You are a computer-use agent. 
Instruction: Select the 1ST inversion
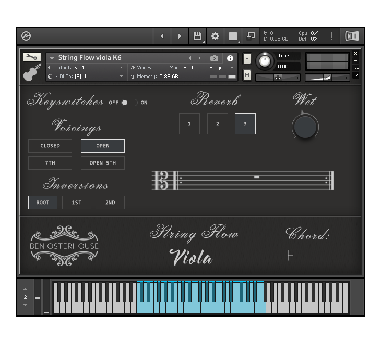click(76, 203)
